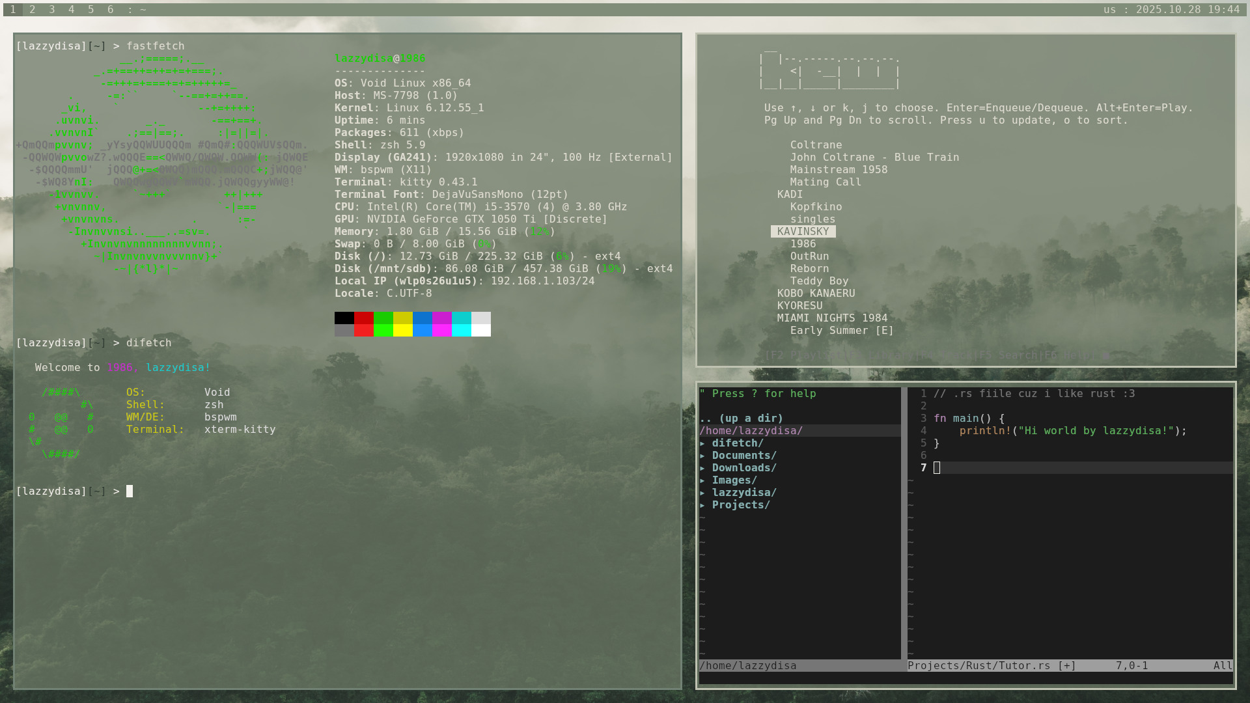The width and height of the screenshot is (1250, 703).
Task: Open the Images directory in sidebar
Action: point(734,480)
